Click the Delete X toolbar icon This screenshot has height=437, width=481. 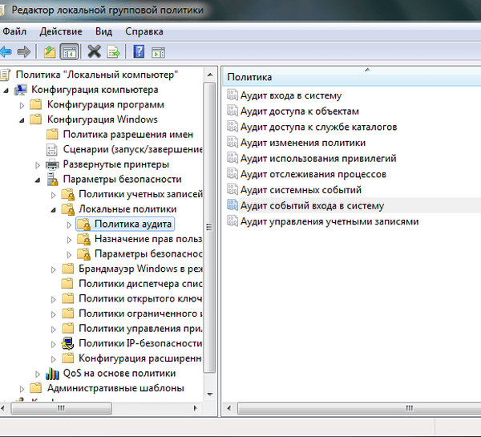coord(94,52)
